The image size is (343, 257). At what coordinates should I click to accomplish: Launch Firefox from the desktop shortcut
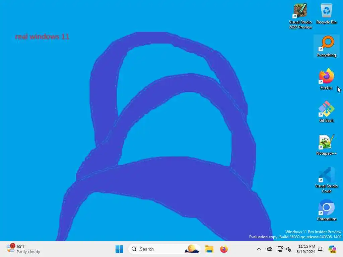pos(326,79)
